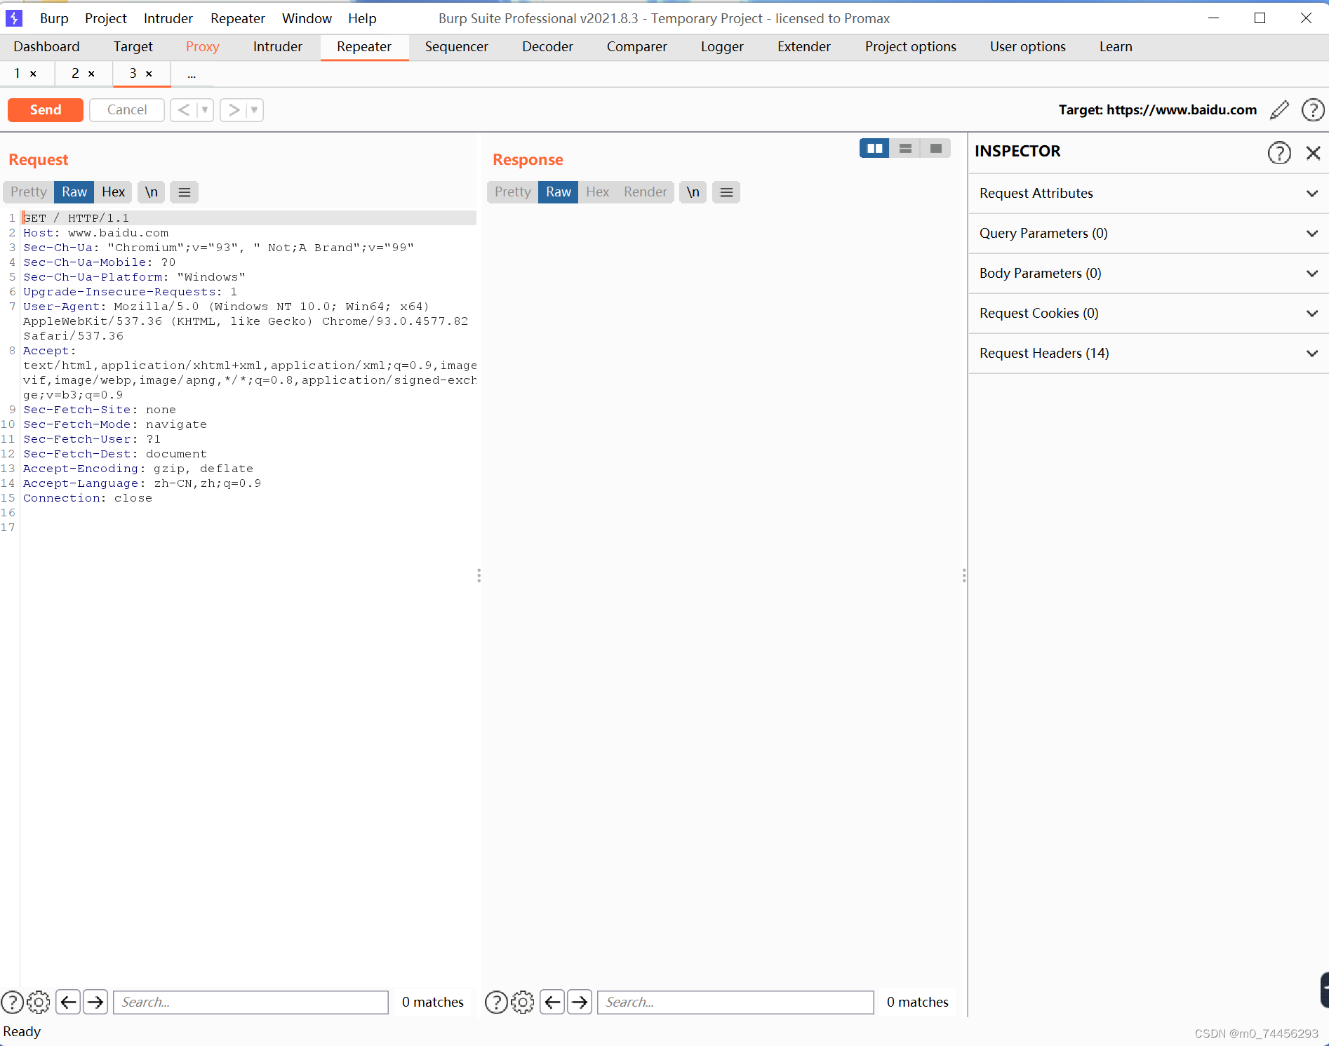
Task: Go to previous request search match
Action: click(x=68, y=1002)
